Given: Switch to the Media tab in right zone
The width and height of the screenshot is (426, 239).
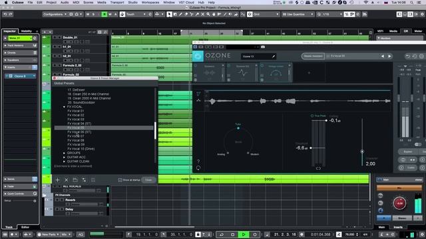Looking at the screenshot, I should (393, 31).
